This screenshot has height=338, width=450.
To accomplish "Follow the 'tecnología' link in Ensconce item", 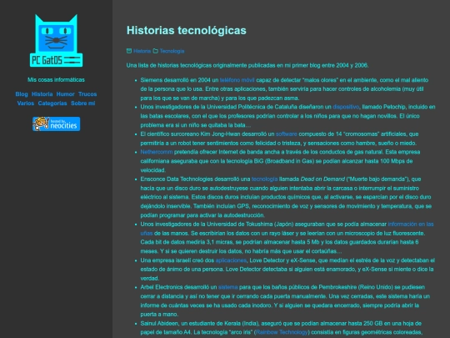I will click(265, 179).
